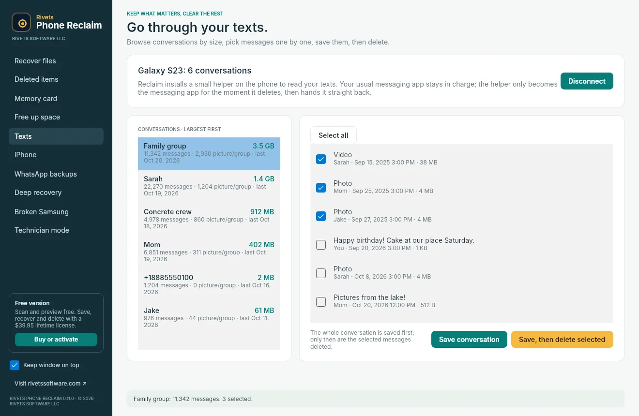The image size is (639, 416).
Task: Open the Recover files section
Action: pos(56,61)
